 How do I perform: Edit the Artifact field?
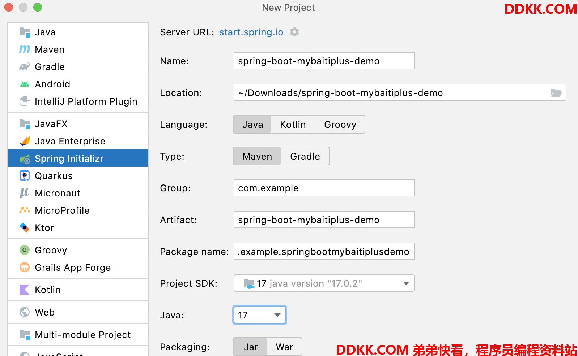[324, 220]
